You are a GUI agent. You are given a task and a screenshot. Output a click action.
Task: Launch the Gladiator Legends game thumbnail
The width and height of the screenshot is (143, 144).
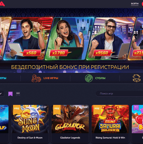point(70,119)
